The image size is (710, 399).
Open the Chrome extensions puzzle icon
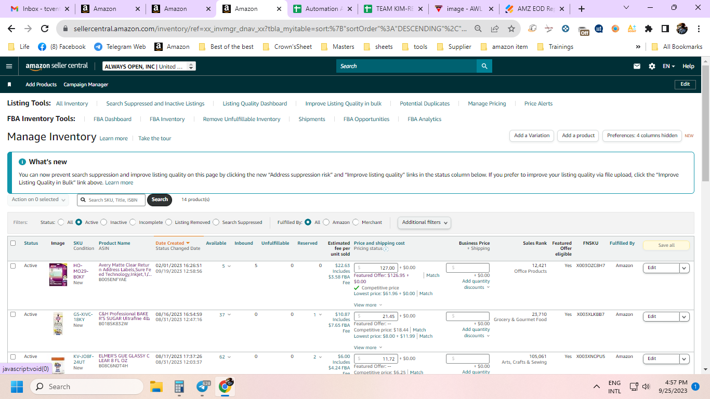[649, 29]
